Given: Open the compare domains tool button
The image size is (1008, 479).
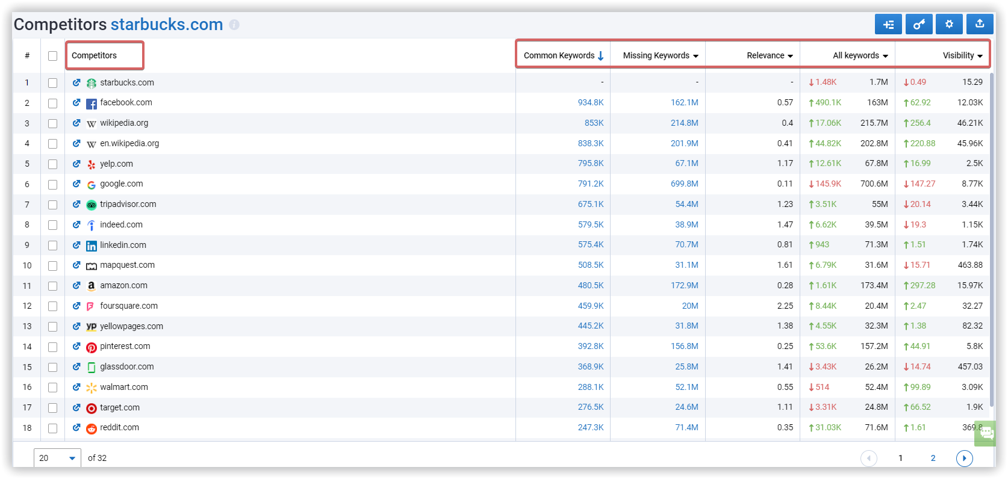Looking at the screenshot, I should click(888, 24).
